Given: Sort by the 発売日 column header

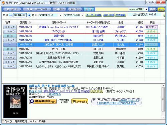Looking at the screenshot, I should [25, 22].
